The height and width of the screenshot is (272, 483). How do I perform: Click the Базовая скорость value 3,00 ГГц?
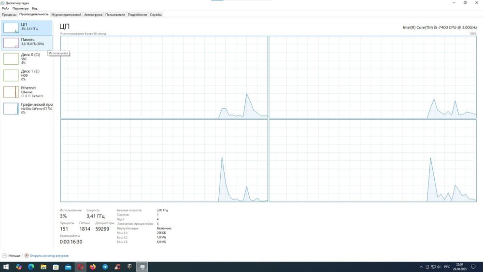(162, 210)
